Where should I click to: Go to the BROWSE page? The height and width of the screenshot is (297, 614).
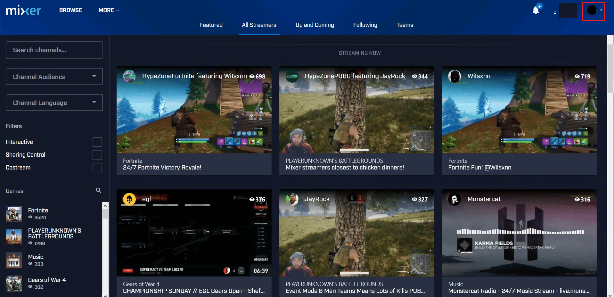(70, 10)
